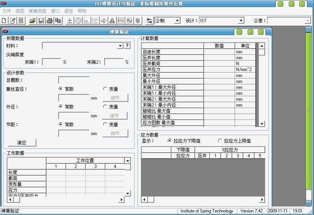Click down arrow of 工作数据 vertical scrollbar
314x215 pixels.
[128, 193]
